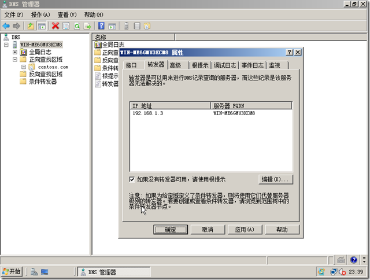This screenshot has height=280, width=370.
Task: Switch to the 转发器 tab
Action: coord(156,64)
